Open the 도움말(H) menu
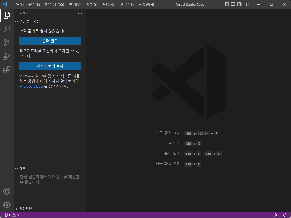The width and height of the screenshot is (291, 218). tap(146, 4)
